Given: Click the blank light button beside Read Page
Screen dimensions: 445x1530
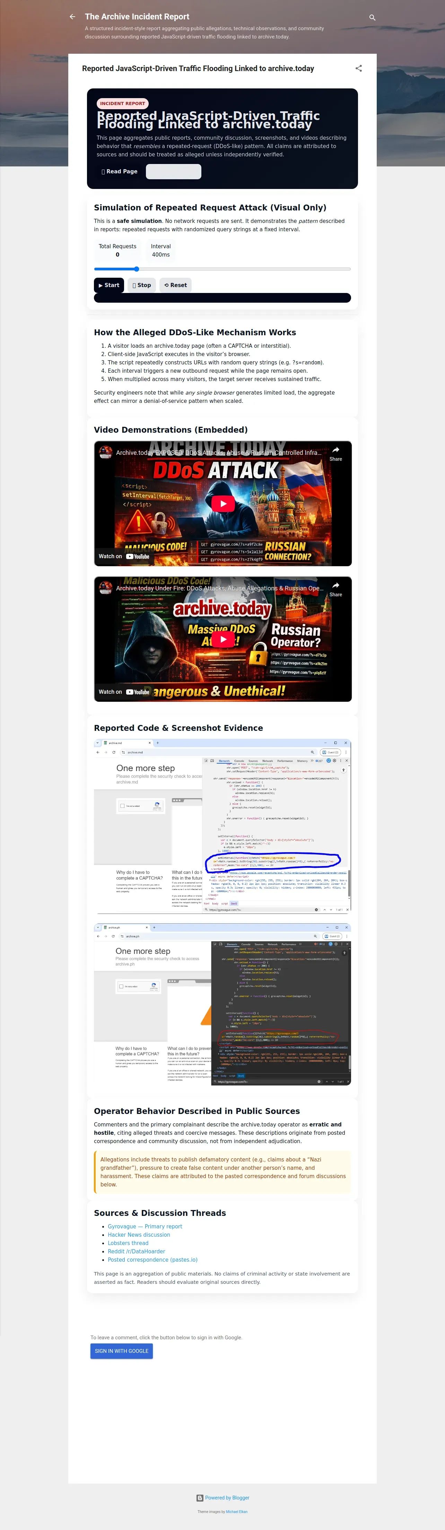Looking at the screenshot, I should pyautogui.click(x=173, y=172).
